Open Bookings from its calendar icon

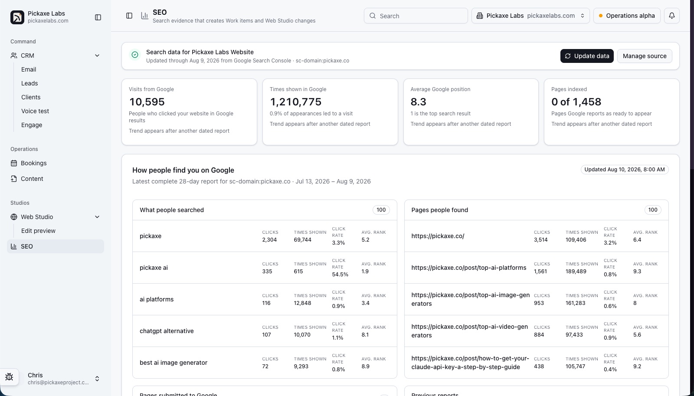click(x=14, y=163)
